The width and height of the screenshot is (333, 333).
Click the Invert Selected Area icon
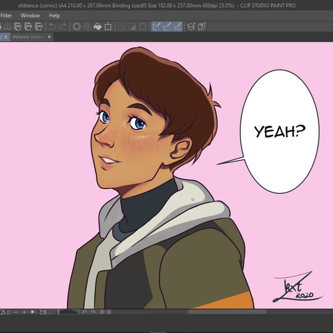point(132,26)
